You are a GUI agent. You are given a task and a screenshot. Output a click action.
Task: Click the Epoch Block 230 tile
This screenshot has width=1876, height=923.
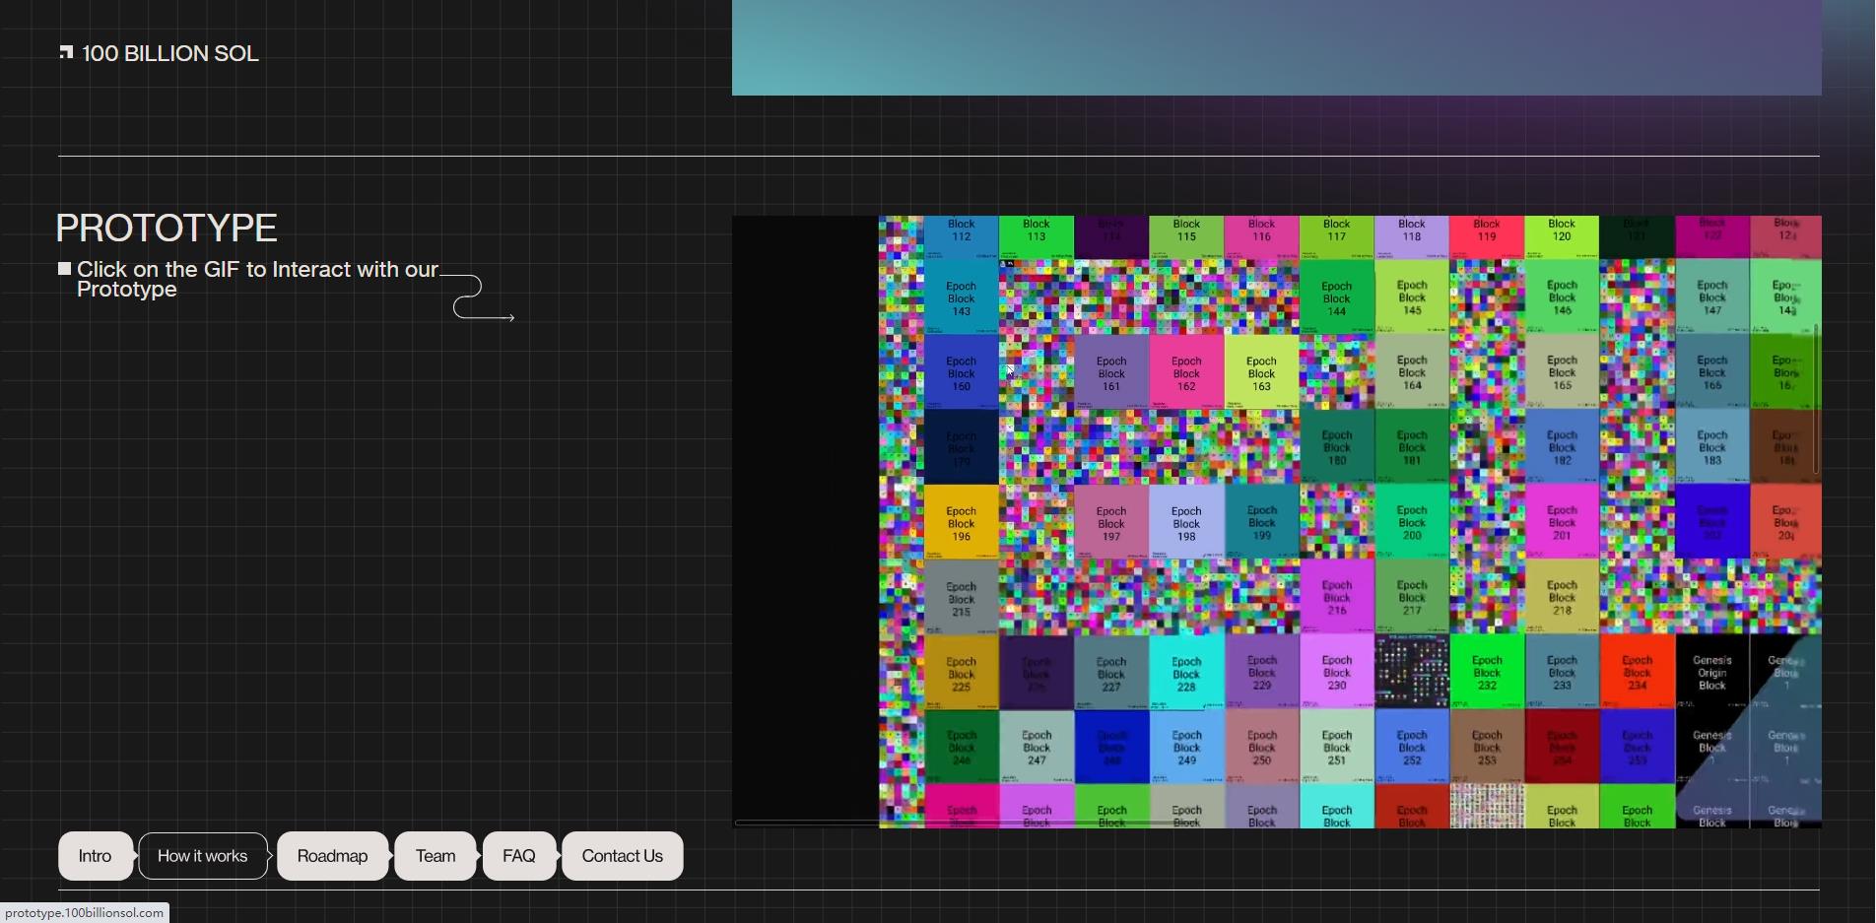tap(1337, 672)
